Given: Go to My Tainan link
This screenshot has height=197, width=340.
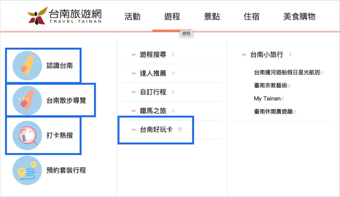Looking at the screenshot, I should coord(267,98).
